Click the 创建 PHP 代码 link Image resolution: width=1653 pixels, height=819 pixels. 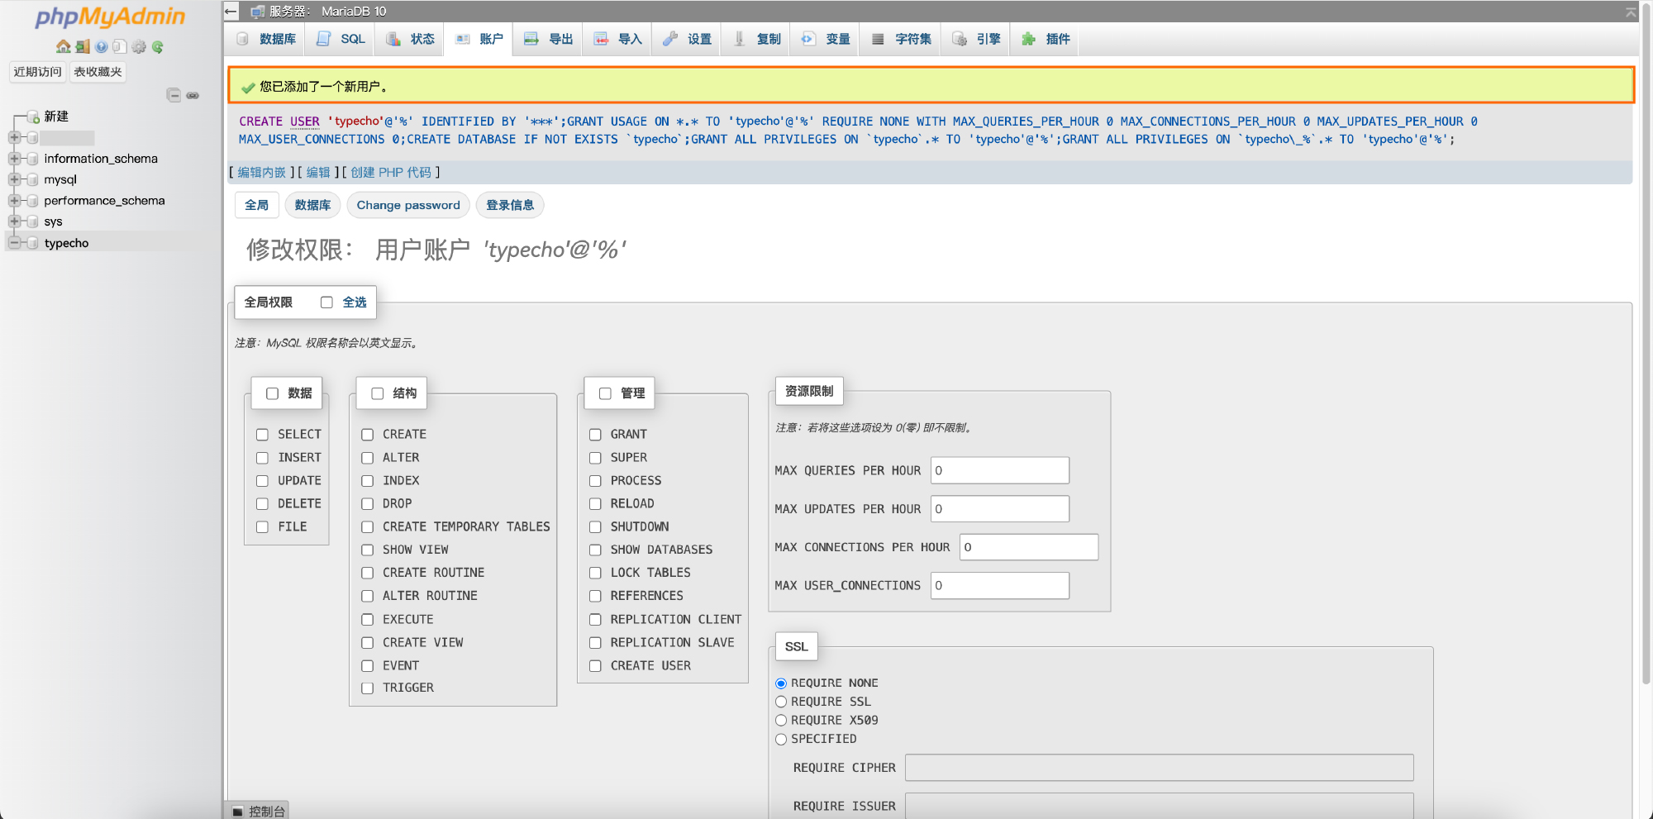(x=390, y=172)
